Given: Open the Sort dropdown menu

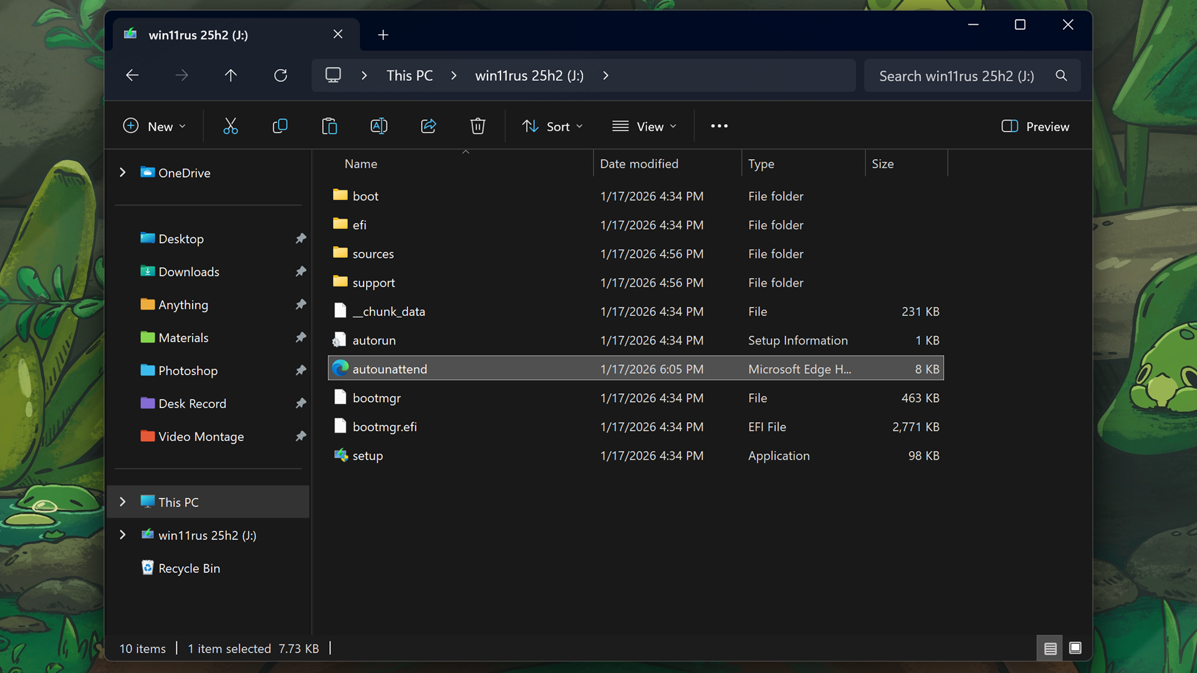Looking at the screenshot, I should click(552, 126).
